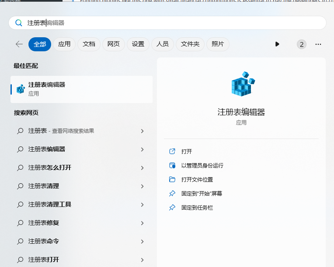Click the 打开文件位置 folder icon
The image size is (334, 267).
pos(172,179)
